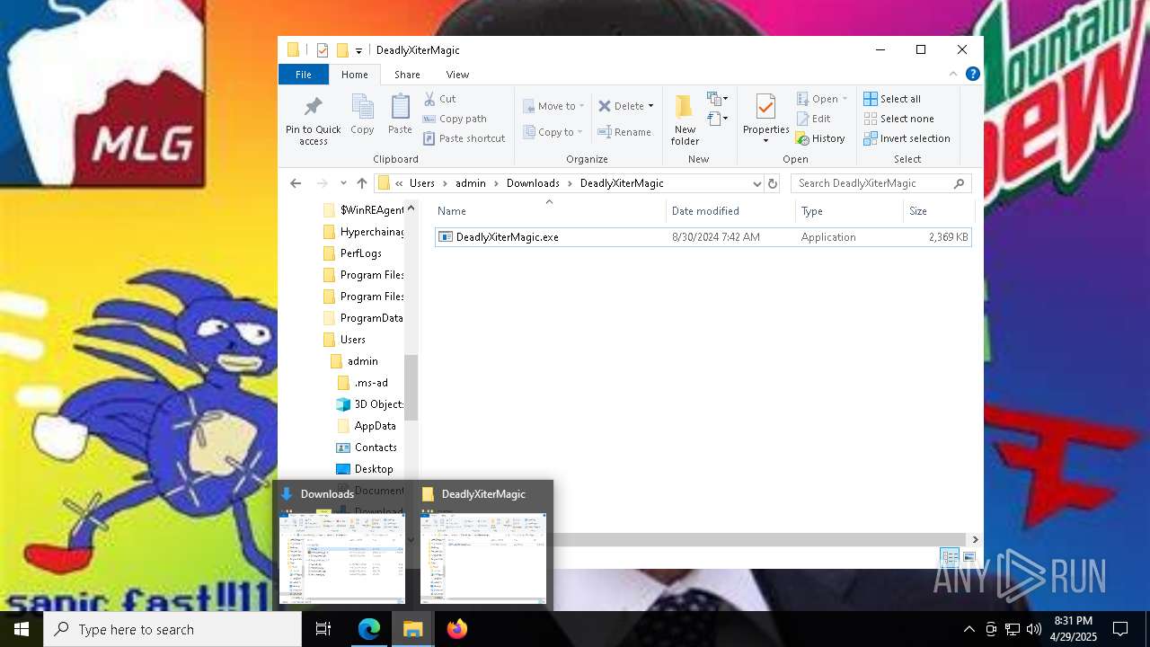The image size is (1150, 647).
Task: Click navigation pane scroll up arrow
Action: [x=411, y=208]
